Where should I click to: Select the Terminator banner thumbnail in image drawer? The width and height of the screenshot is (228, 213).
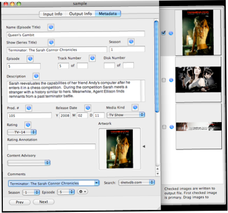(199, 127)
